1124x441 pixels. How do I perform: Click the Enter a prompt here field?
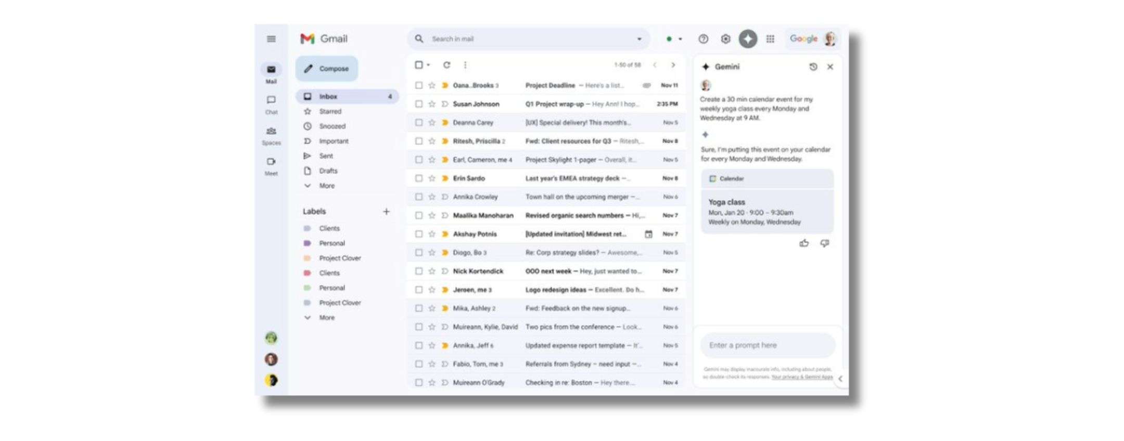click(767, 345)
